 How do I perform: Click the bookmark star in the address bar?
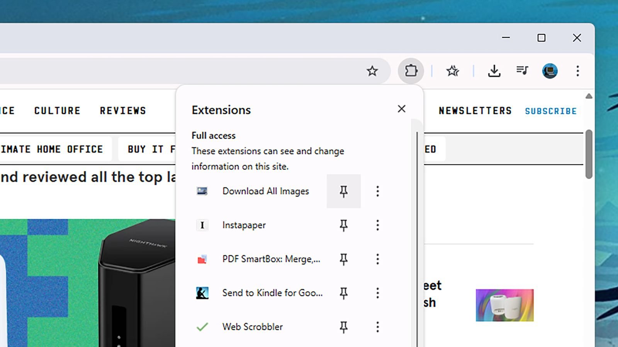(x=372, y=71)
